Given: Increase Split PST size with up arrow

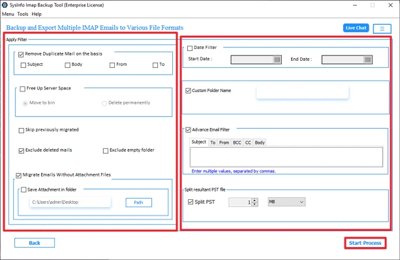Looking at the screenshot, I should click(254, 201).
